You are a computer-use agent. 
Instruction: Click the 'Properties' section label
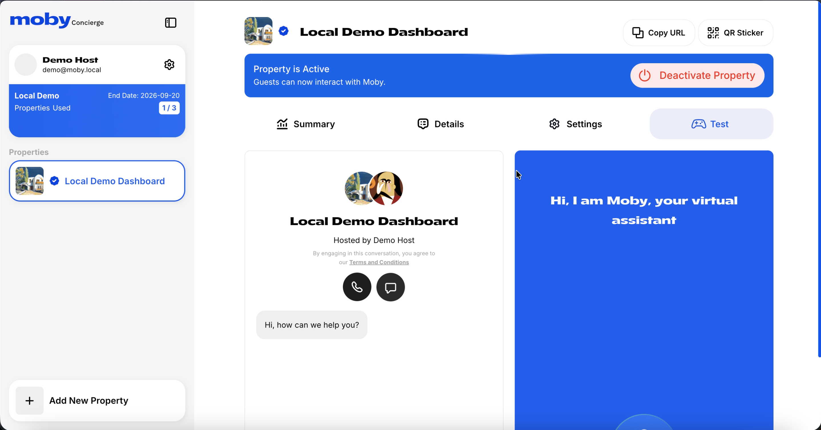click(29, 152)
